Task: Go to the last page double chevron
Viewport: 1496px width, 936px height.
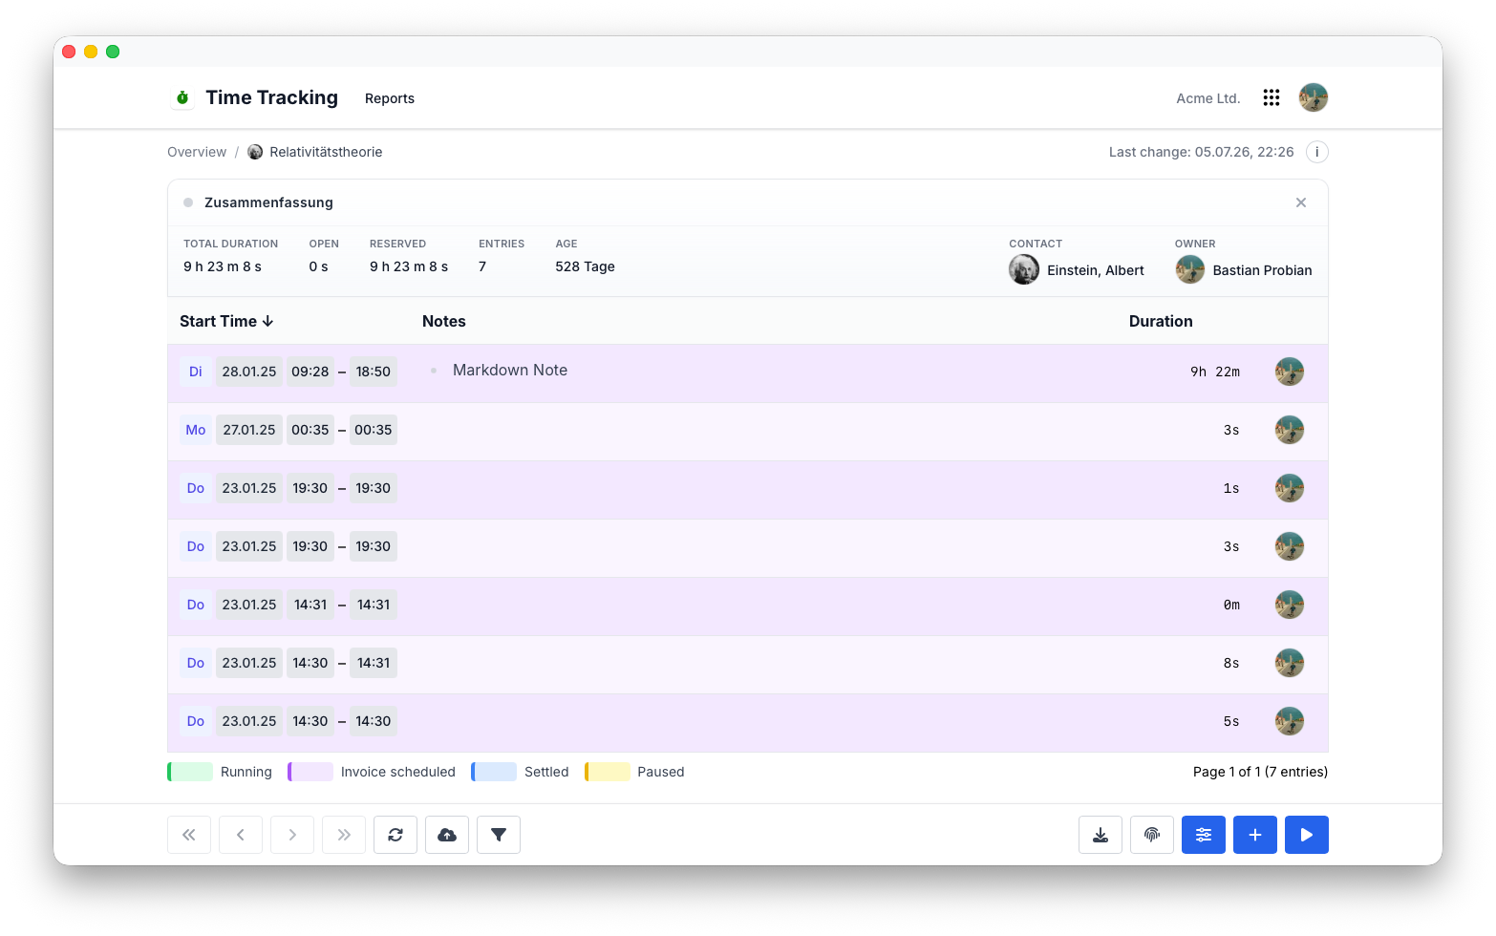Action: pos(344,835)
